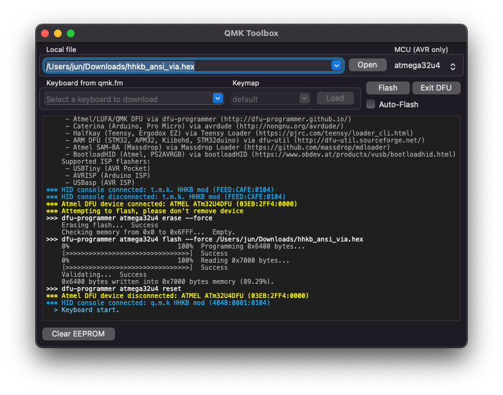503x395 pixels.
Task: Click the 'HID console connected: t.m.k. HHKB mod' line
Action: [x=160, y=190]
